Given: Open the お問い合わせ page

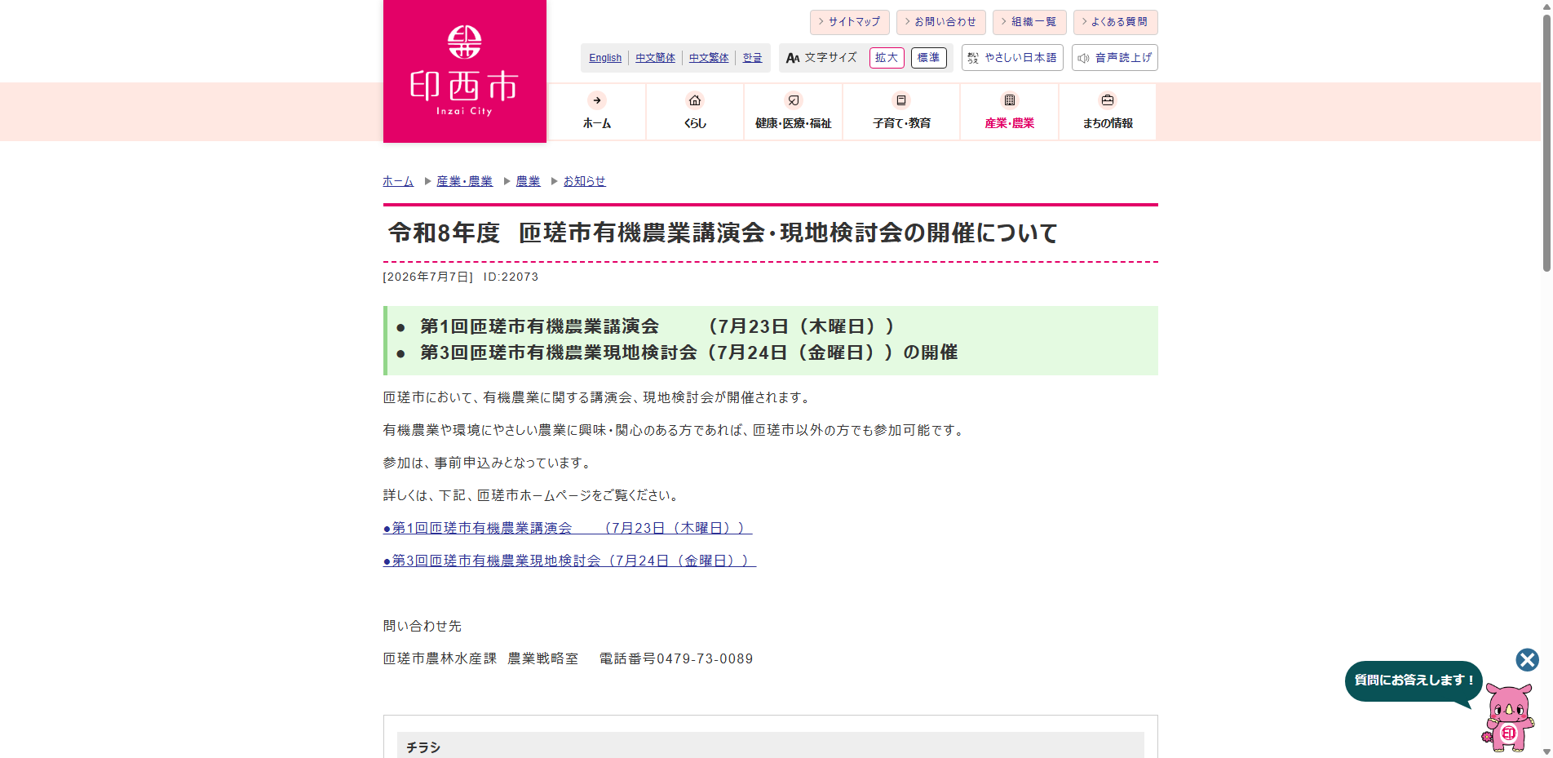Looking at the screenshot, I should click(941, 22).
